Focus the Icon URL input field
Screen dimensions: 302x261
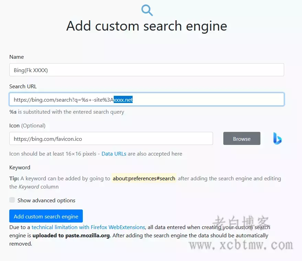(111, 139)
